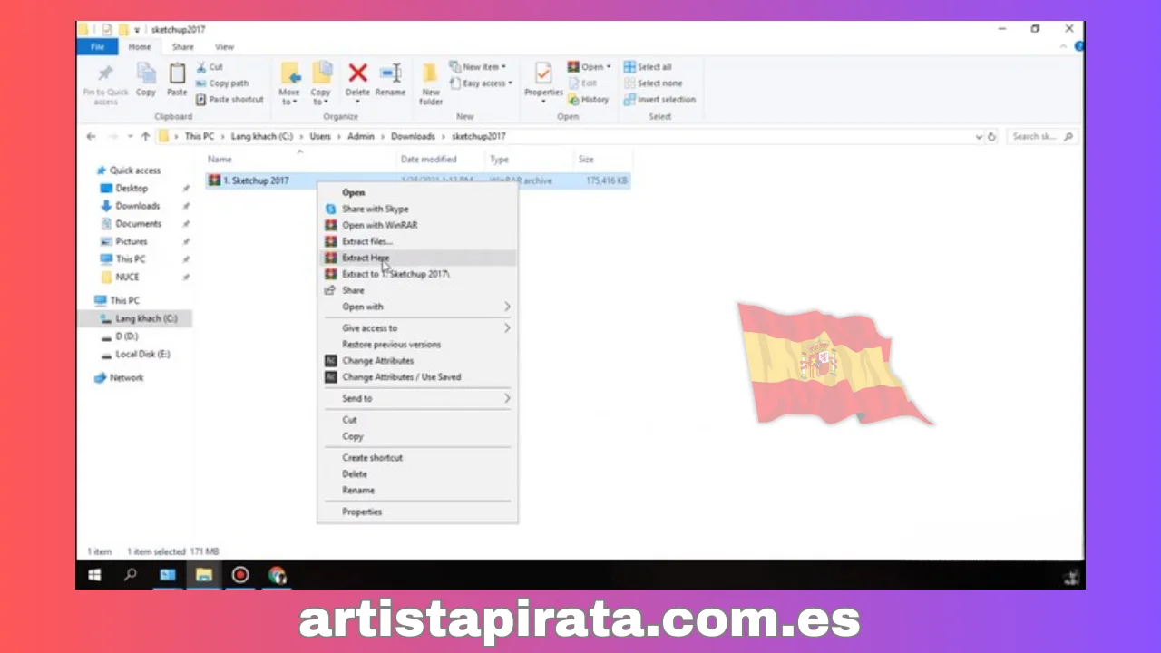Image resolution: width=1161 pixels, height=653 pixels.
Task: Select Lang khach (C:) drive
Action: [x=145, y=319]
